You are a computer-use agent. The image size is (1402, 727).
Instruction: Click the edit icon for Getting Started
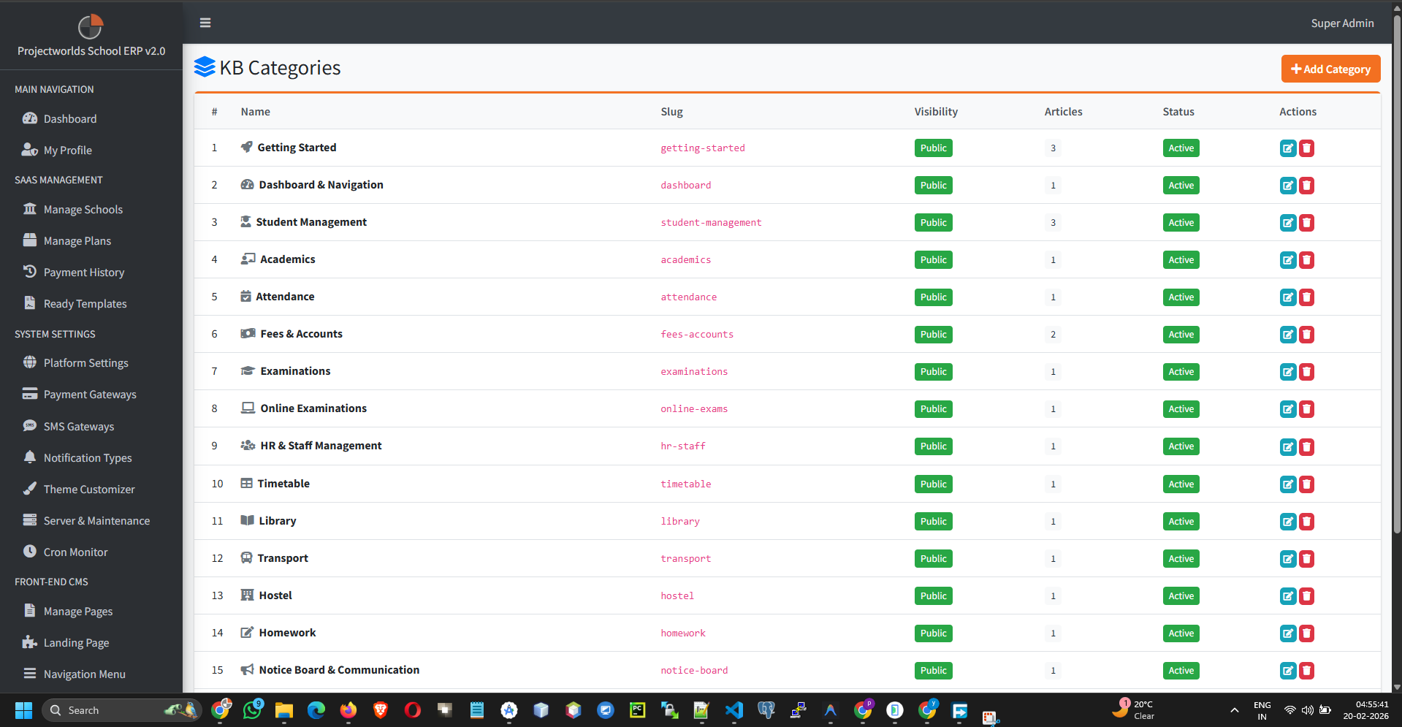pos(1287,148)
